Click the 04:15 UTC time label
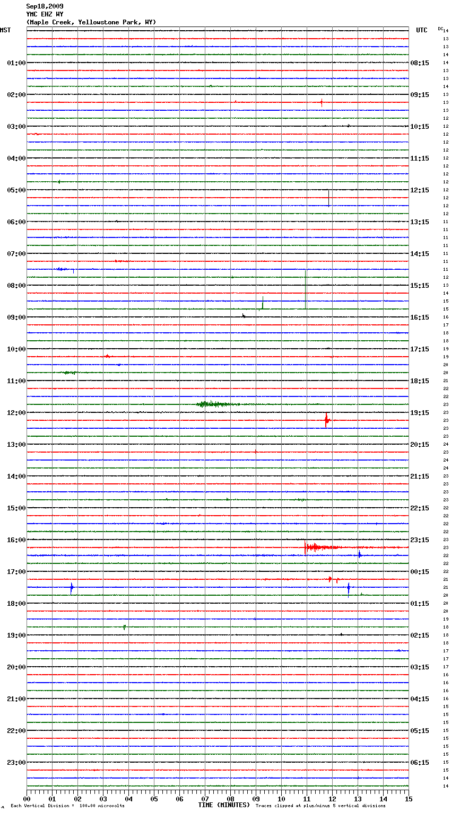451x813 pixels. pyautogui.click(x=420, y=699)
